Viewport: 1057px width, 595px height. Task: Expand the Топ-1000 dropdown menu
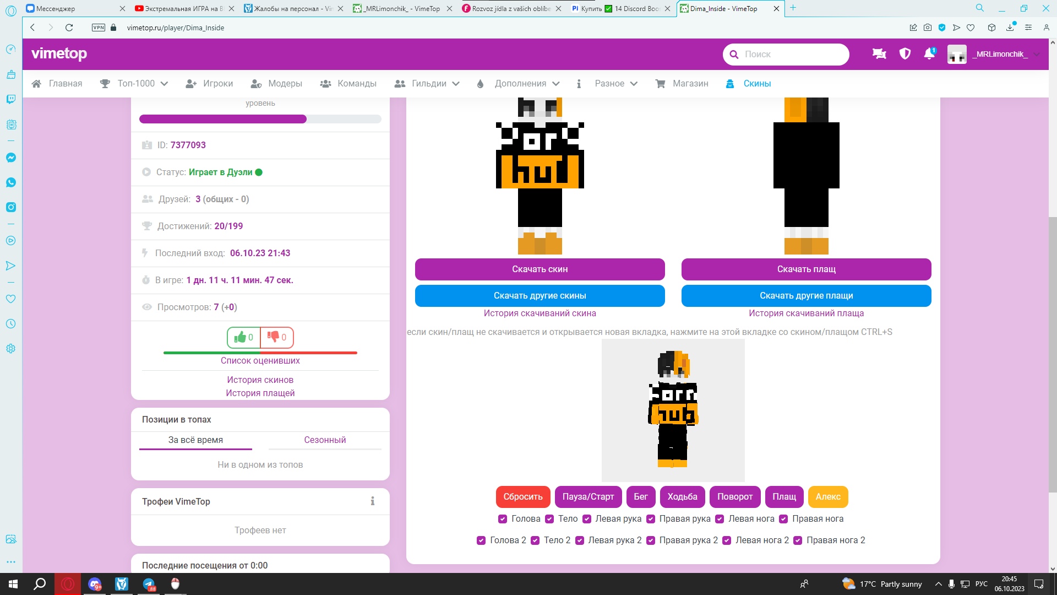[135, 84]
